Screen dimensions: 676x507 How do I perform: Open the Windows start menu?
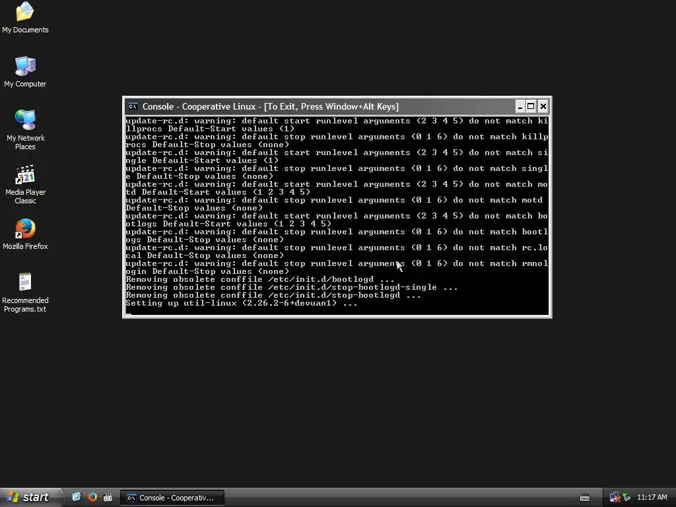tap(30, 497)
